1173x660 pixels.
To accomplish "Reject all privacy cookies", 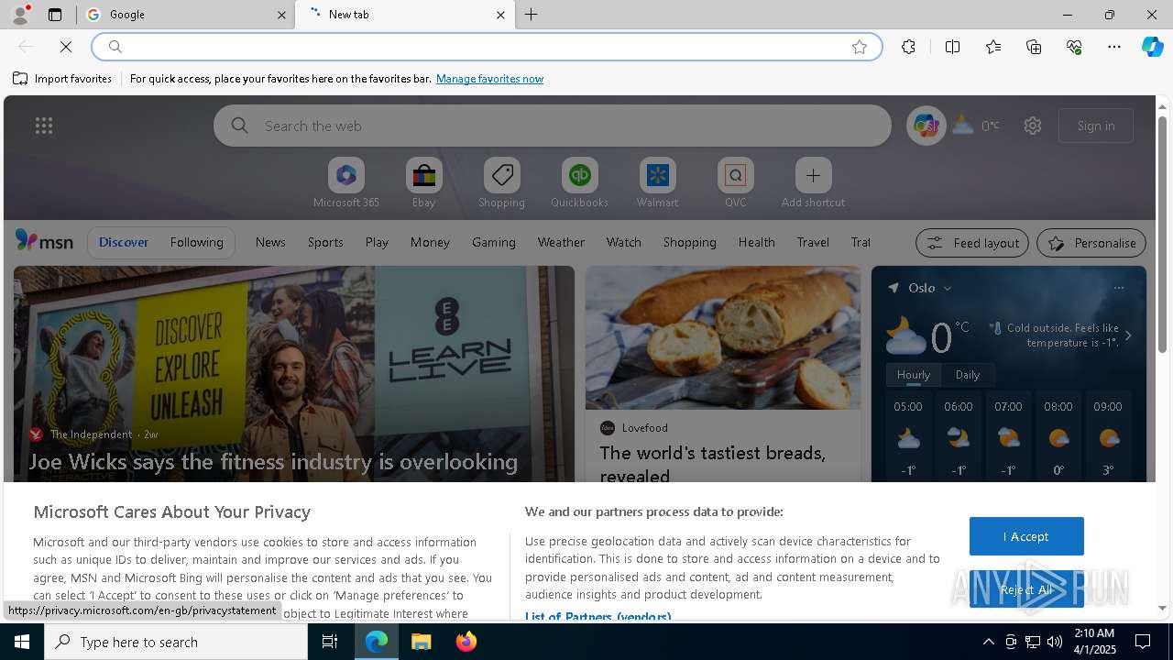I will click(1026, 589).
